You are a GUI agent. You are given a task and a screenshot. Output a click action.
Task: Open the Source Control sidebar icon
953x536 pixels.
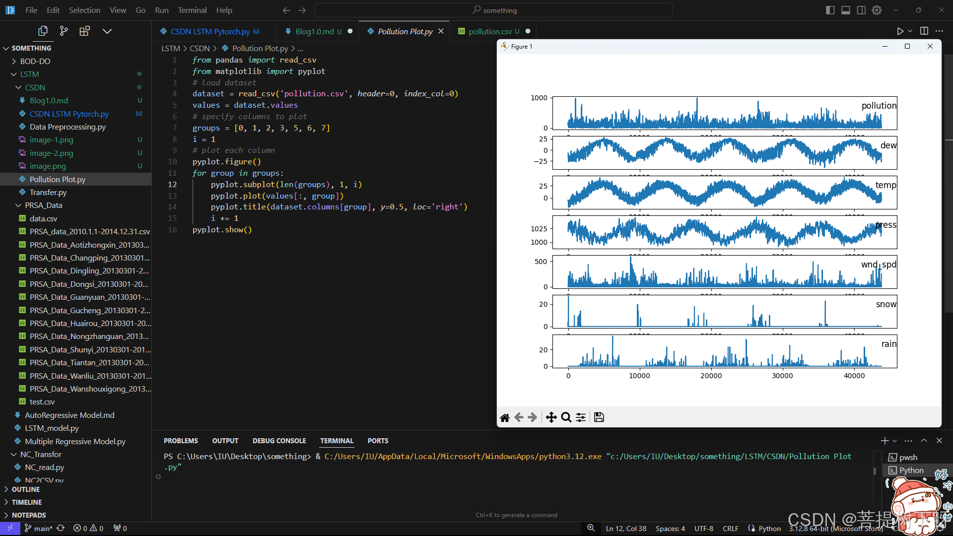pos(64,31)
